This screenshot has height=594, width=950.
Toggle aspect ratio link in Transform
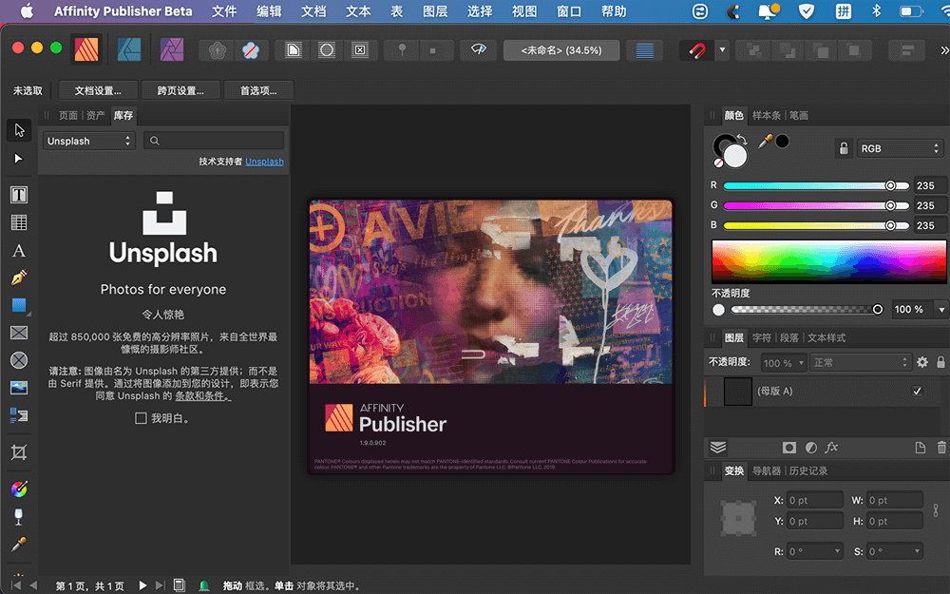coord(936,509)
